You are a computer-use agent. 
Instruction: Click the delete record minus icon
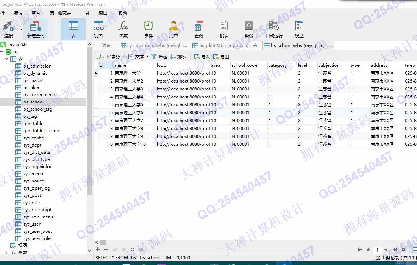pos(106,249)
